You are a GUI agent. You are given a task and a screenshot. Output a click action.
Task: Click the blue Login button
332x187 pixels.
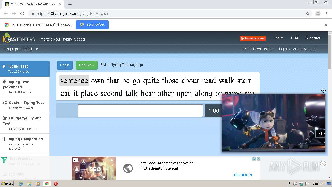tap(65, 65)
